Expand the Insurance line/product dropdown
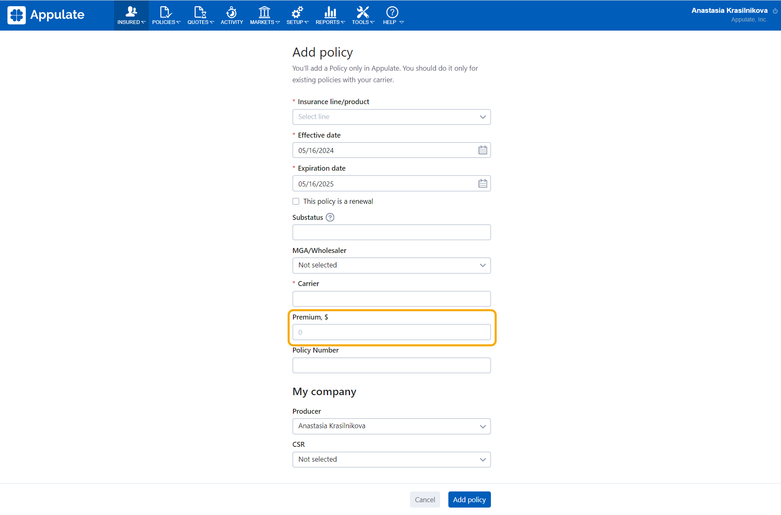Screen dimensions: 781x515 [x=391, y=117]
